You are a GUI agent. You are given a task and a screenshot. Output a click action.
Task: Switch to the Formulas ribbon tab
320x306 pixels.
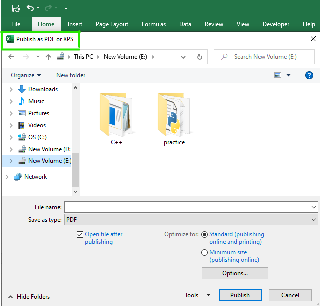coord(154,24)
